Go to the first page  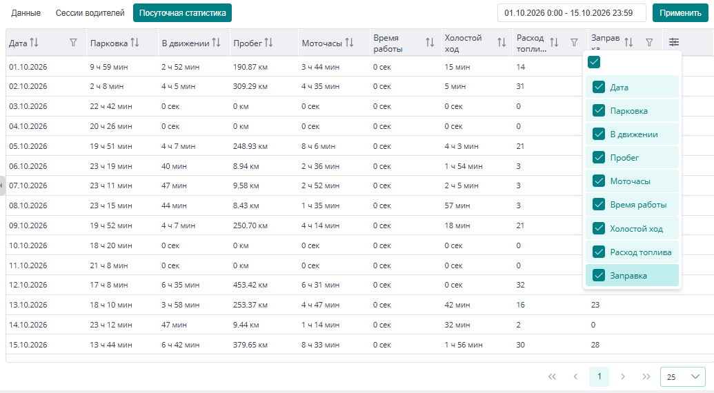pyautogui.click(x=552, y=376)
